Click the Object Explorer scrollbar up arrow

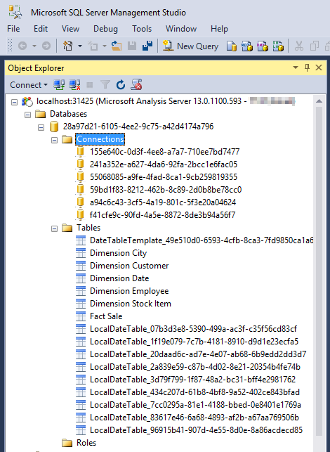point(319,101)
